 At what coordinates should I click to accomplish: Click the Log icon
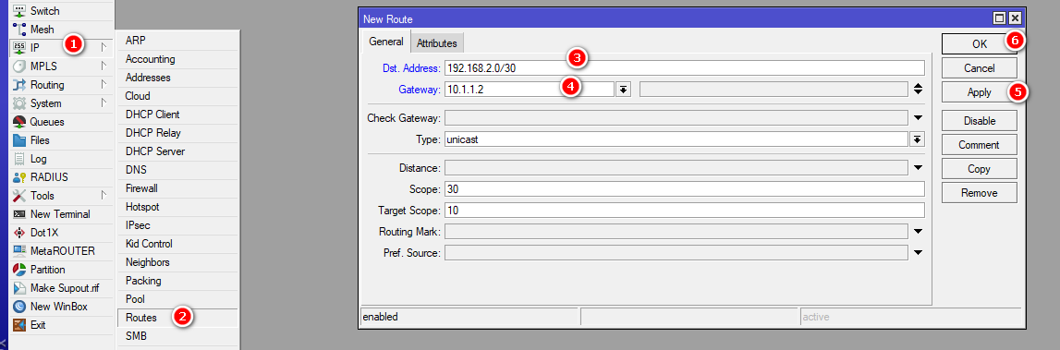click(x=19, y=159)
